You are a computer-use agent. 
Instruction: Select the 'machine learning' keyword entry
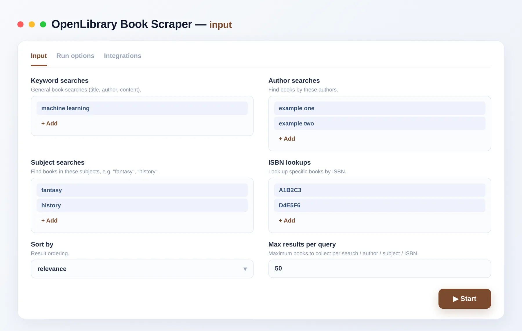pyautogui.click(x=142, y=108)
